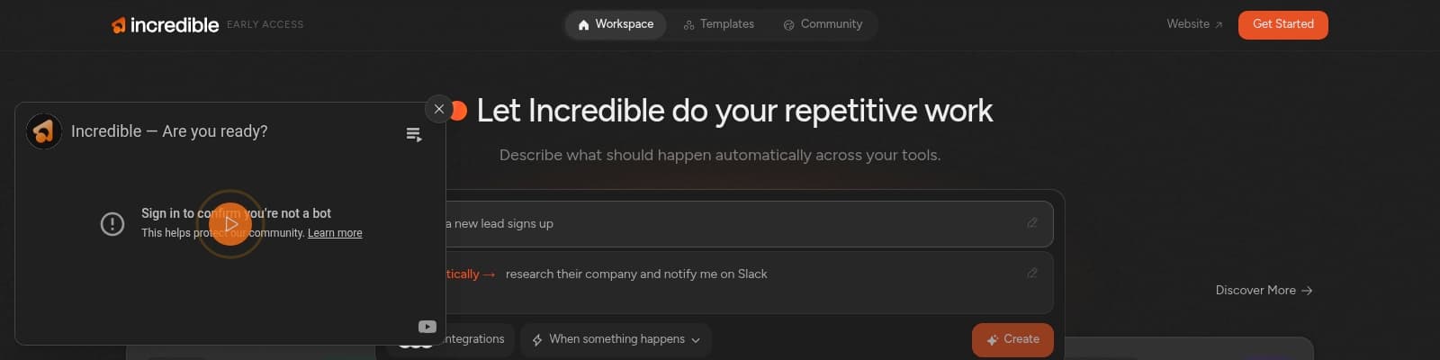This screenshot has height=360, width=1440.
Task: Click the Incredible logo in header
Action: (x=166, y=25)
